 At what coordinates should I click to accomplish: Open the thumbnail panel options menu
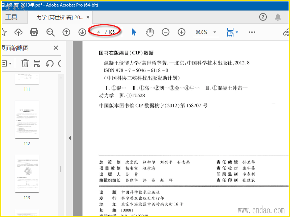click(x=7, y=64)
